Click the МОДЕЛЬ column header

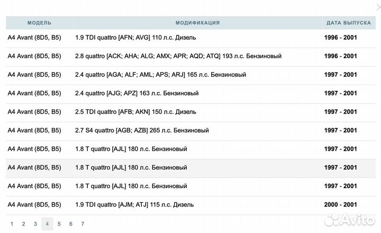39,23
